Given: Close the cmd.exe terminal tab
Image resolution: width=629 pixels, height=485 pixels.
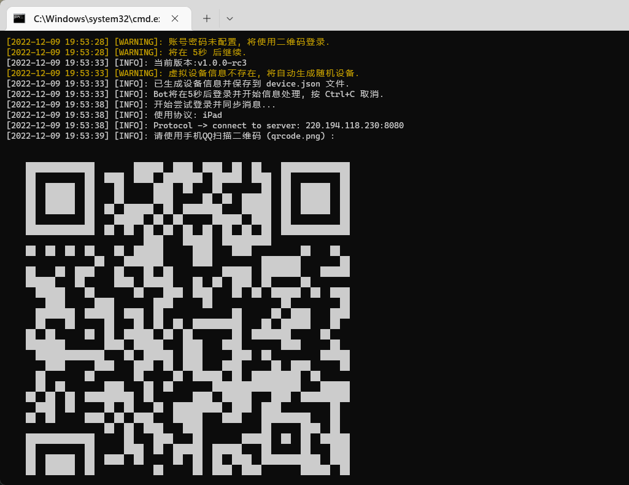Looking at the screenshot, I should 175,18.
